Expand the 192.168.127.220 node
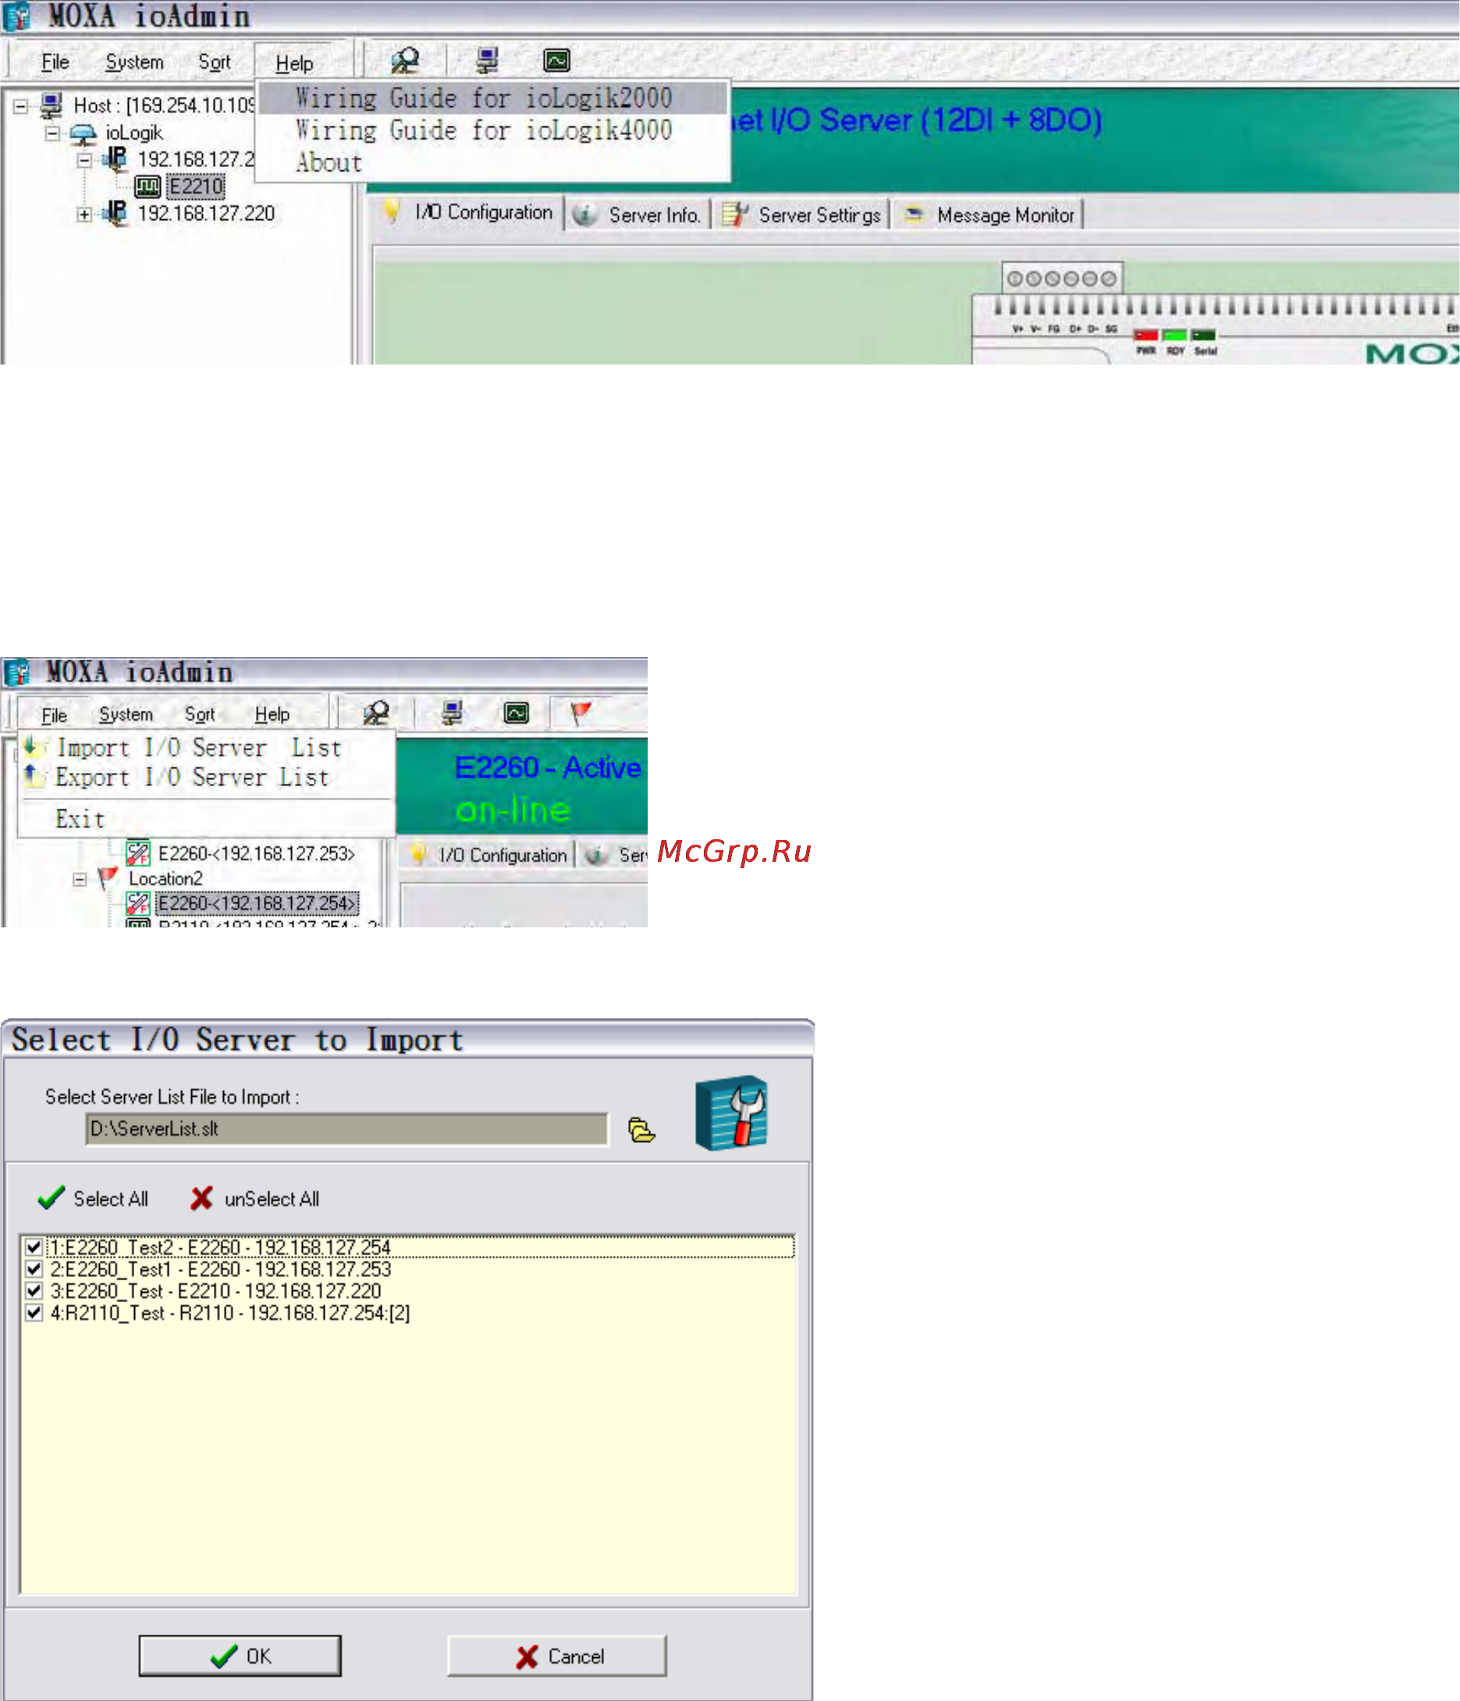The width and height of the screenshot is (1460, 1701). point(83,214)
